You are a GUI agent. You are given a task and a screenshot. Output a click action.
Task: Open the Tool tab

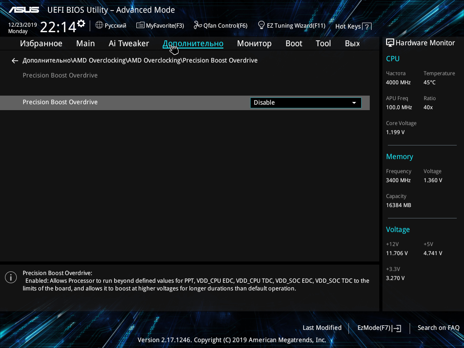click(323, 43)
